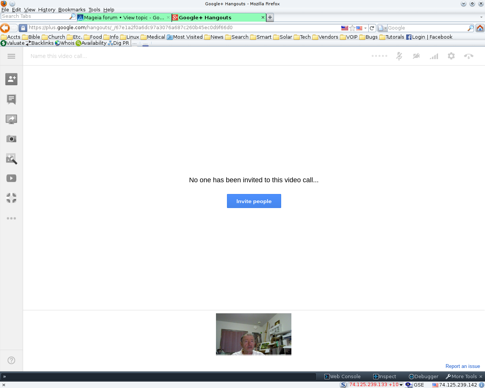Click the Backlinks toolbar button

pos(40,43)
